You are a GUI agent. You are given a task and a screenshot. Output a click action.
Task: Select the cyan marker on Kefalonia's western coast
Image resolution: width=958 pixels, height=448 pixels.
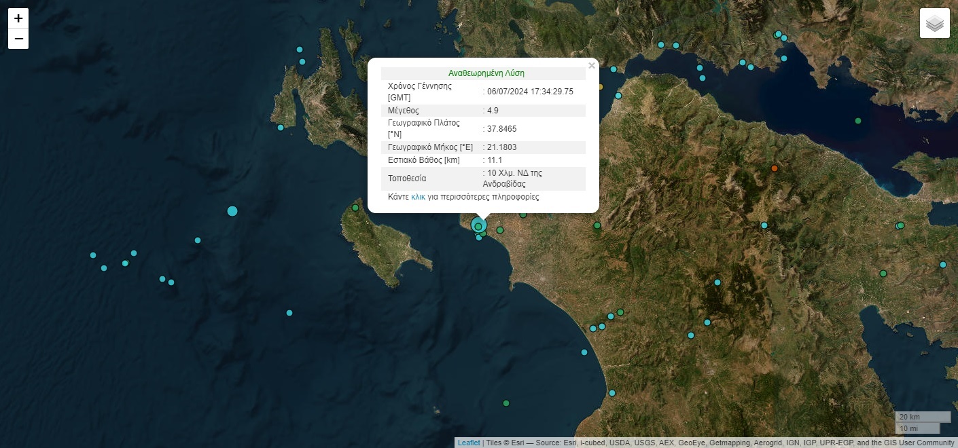click(x=281, y=128)
